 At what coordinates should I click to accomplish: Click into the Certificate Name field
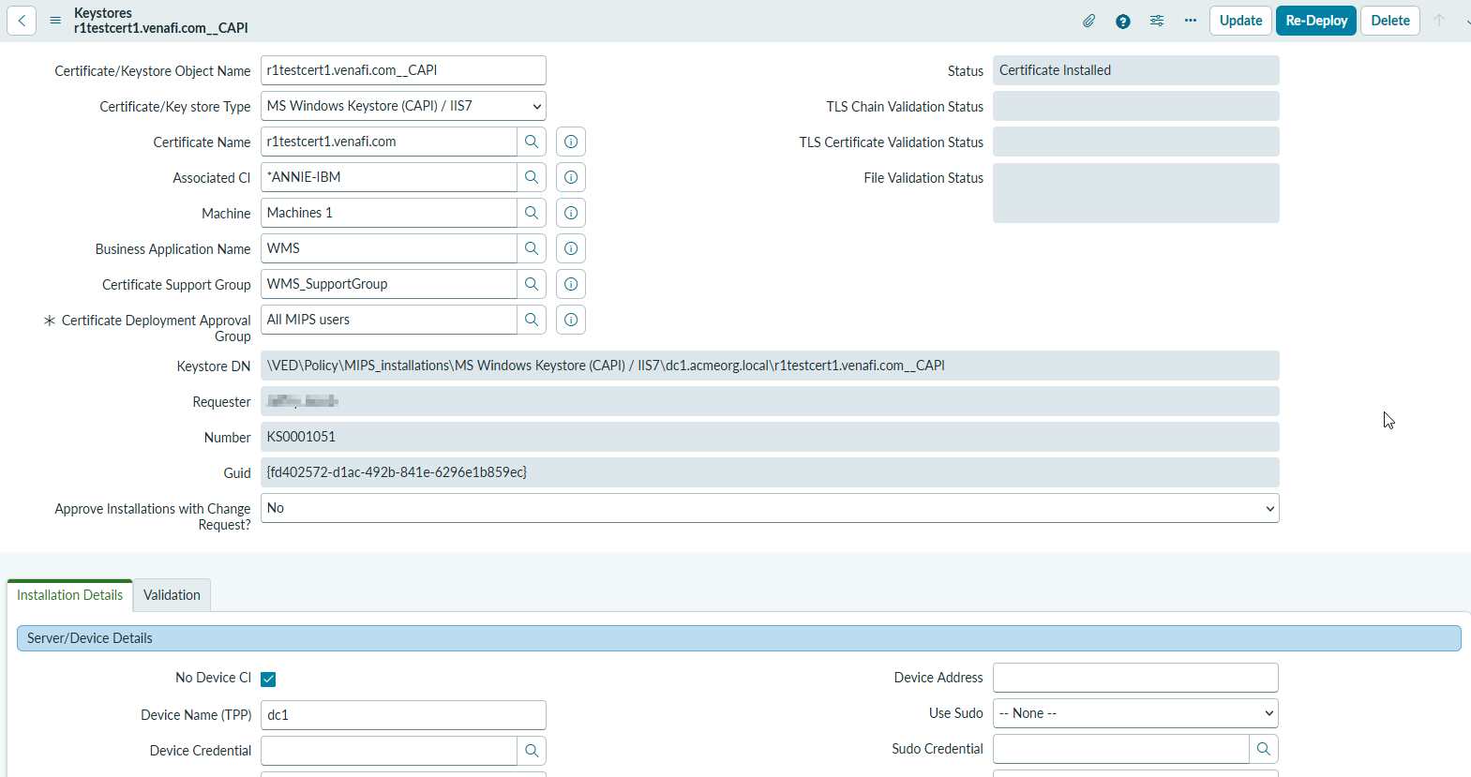pos(388,142)
